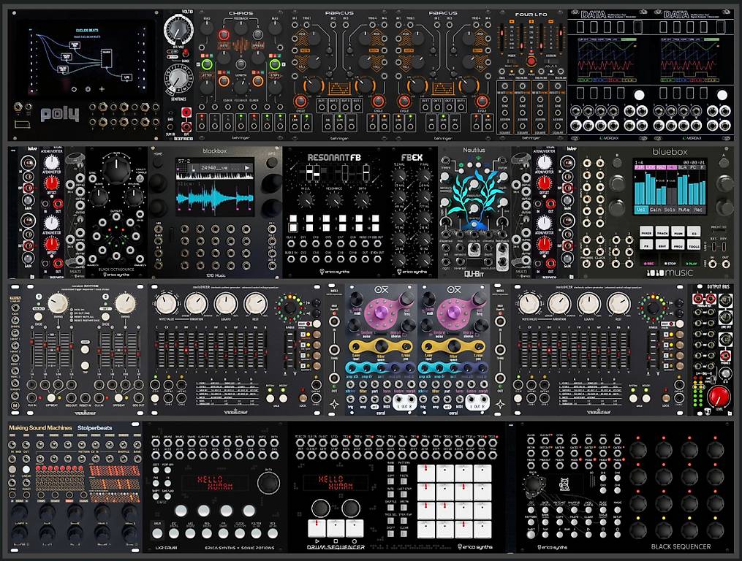Click the Data encoder on Black Sequencer
Image resolution: width=742 pixels, height=561 pixels.
tap(534, 485)
